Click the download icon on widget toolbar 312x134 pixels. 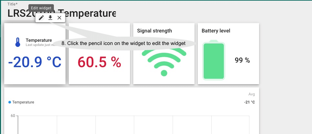50,18
